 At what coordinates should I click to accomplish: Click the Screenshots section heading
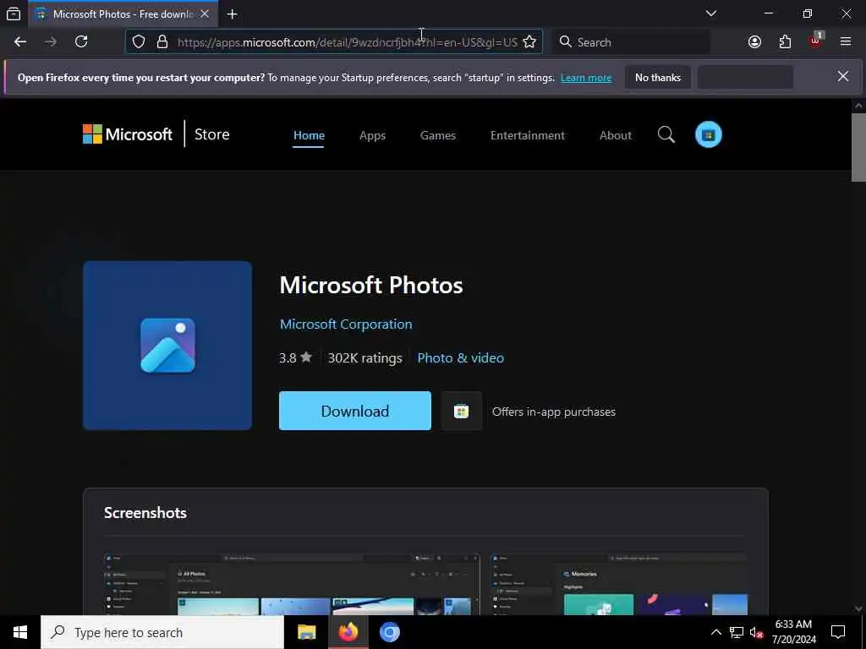click(x=145, y=513)
